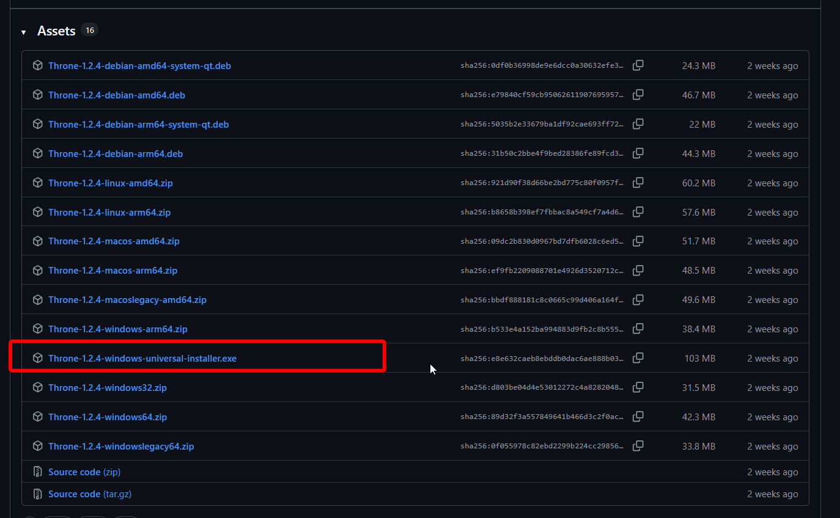This screenshot has width=840, height=518.
Task: Download Throne-1.2.4-linux-arm64.zip
Action: (109, 212)
